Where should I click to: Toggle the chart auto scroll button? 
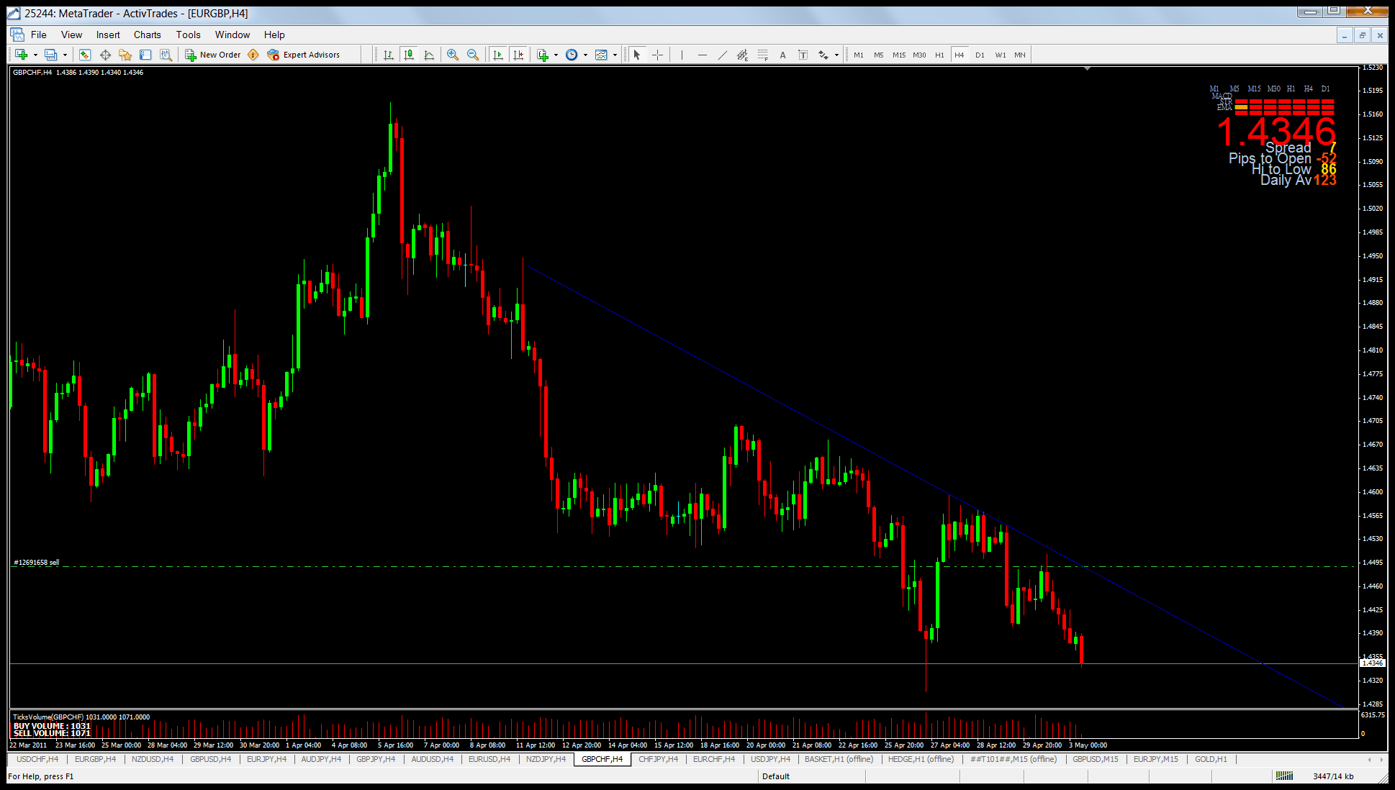(498, 55)
